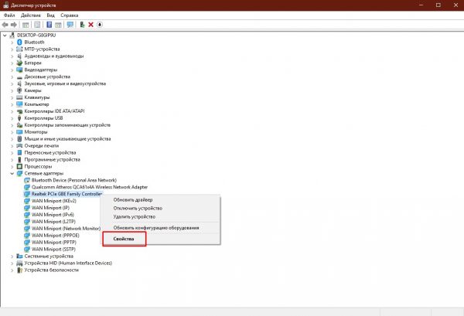Viewport: 464px width, 316px height.
Task: Click the red X uninstall device icon
Action: (90, 25)
